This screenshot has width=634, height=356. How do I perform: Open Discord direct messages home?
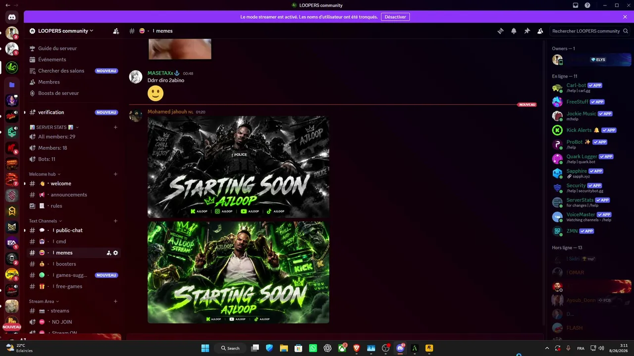pyautogui.click(x=12, y=17)
